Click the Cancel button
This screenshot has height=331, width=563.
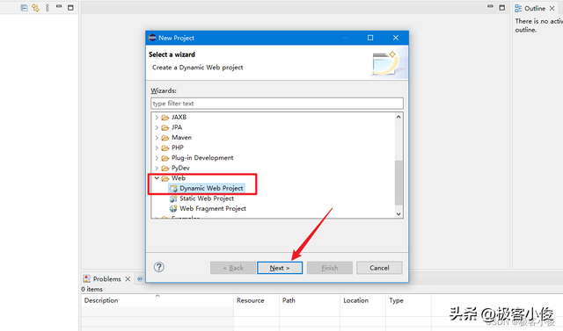[x=379, y=268]
